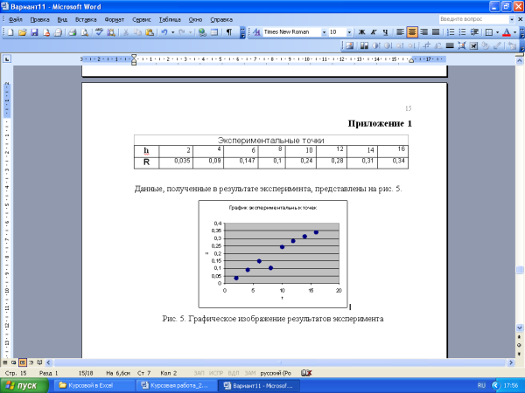This screenshot has width=525, height=393.
Task: Toggle show paragraph marks (¶)
Action: click(229, 32)
